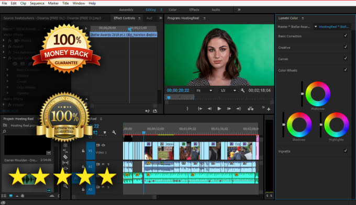Switch to the Assembly workspace
Image resolution: width=356 pixels, height=205 pixels.
click(126, 10)
